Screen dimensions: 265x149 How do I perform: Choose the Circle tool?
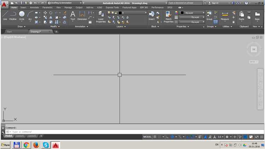click(22, 15)
